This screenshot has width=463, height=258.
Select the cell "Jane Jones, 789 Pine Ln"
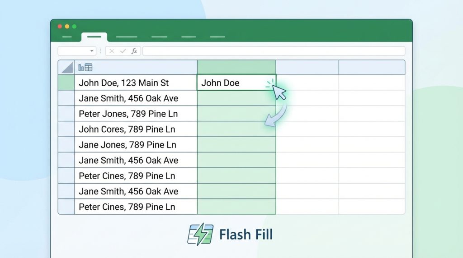136,145
